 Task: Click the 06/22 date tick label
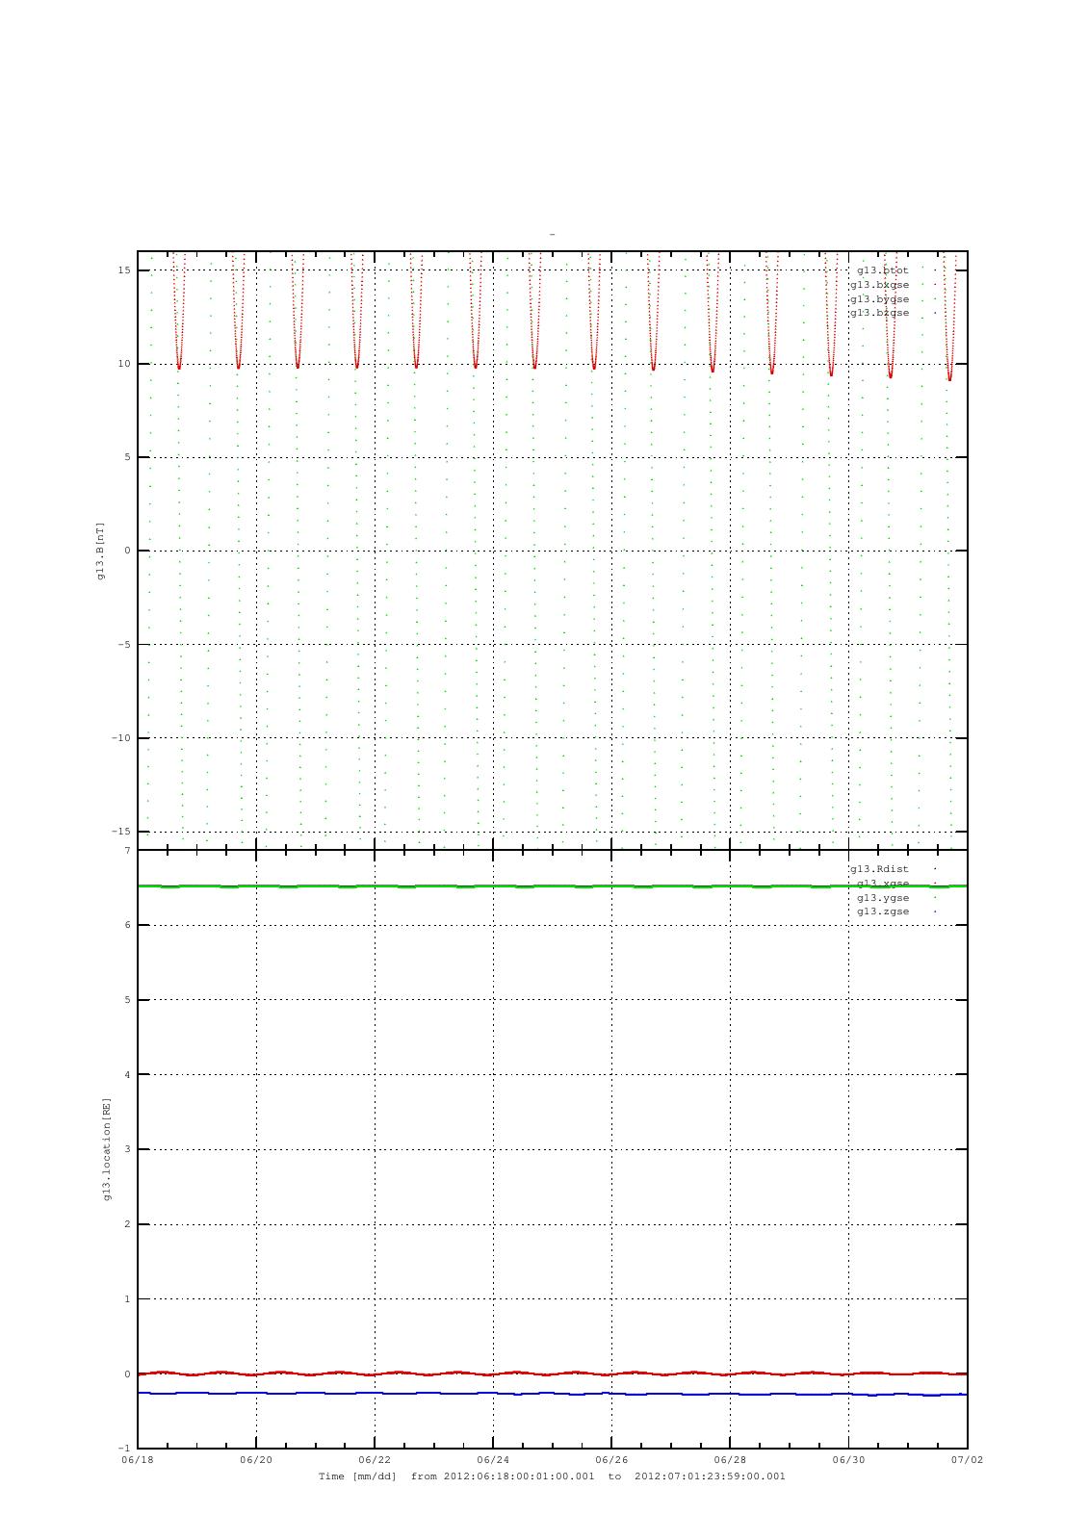click(375, 1459)
